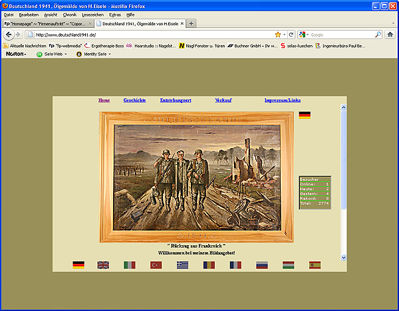Select the Turkish flag language icon
399x311 pixels.
(156, 264)
